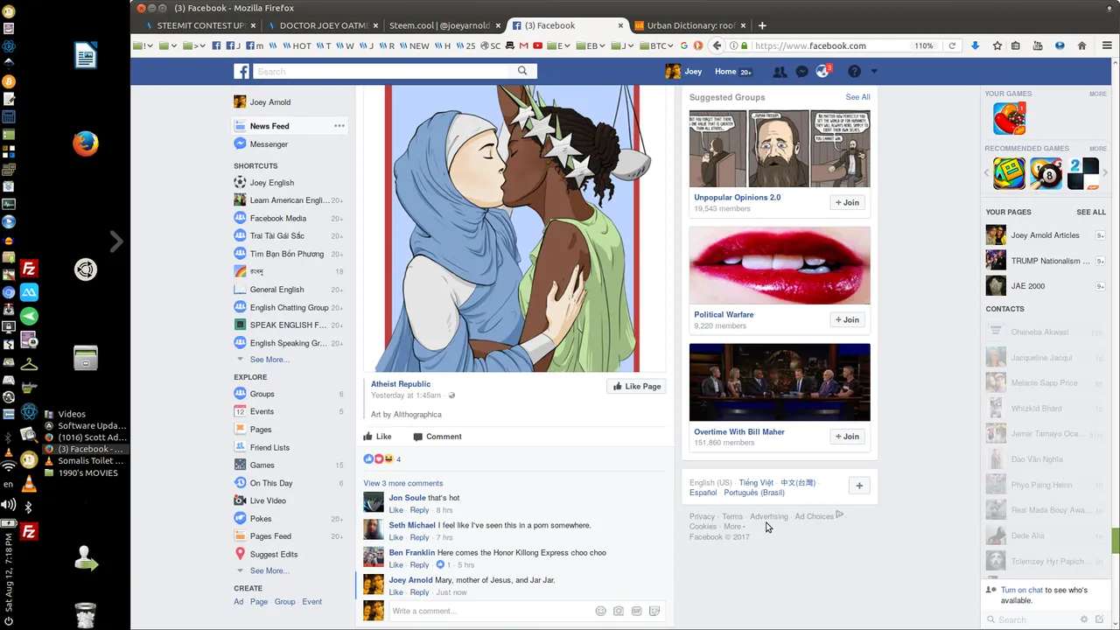Open Events in Explore section
This screenshot has height=630, width=1120.
pyautogui.click(x=262, y=411)
